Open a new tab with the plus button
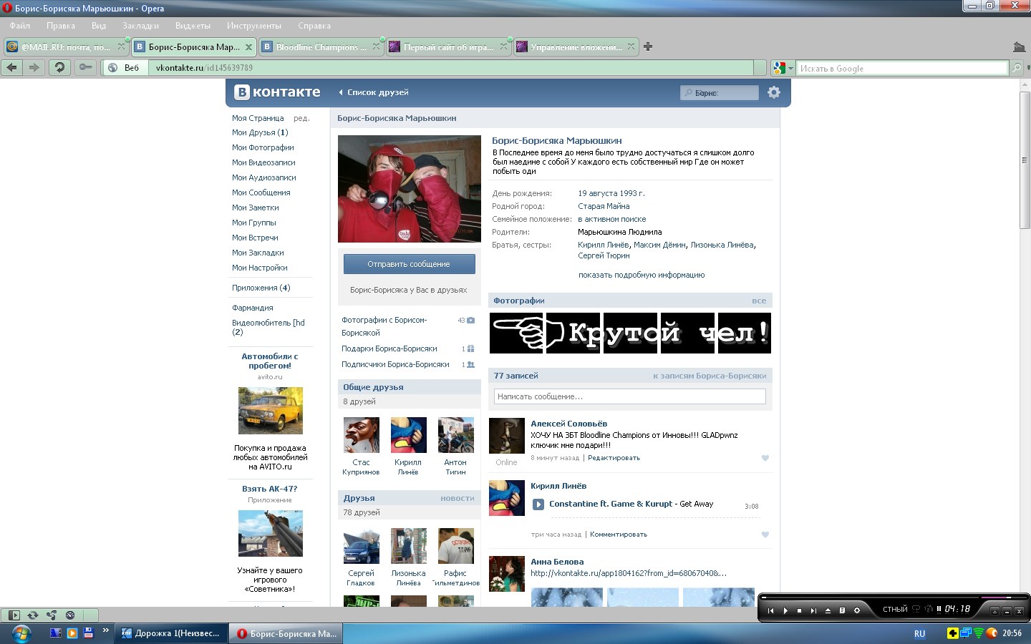Viewport: 1031px width, 644px height. point(648,47)
